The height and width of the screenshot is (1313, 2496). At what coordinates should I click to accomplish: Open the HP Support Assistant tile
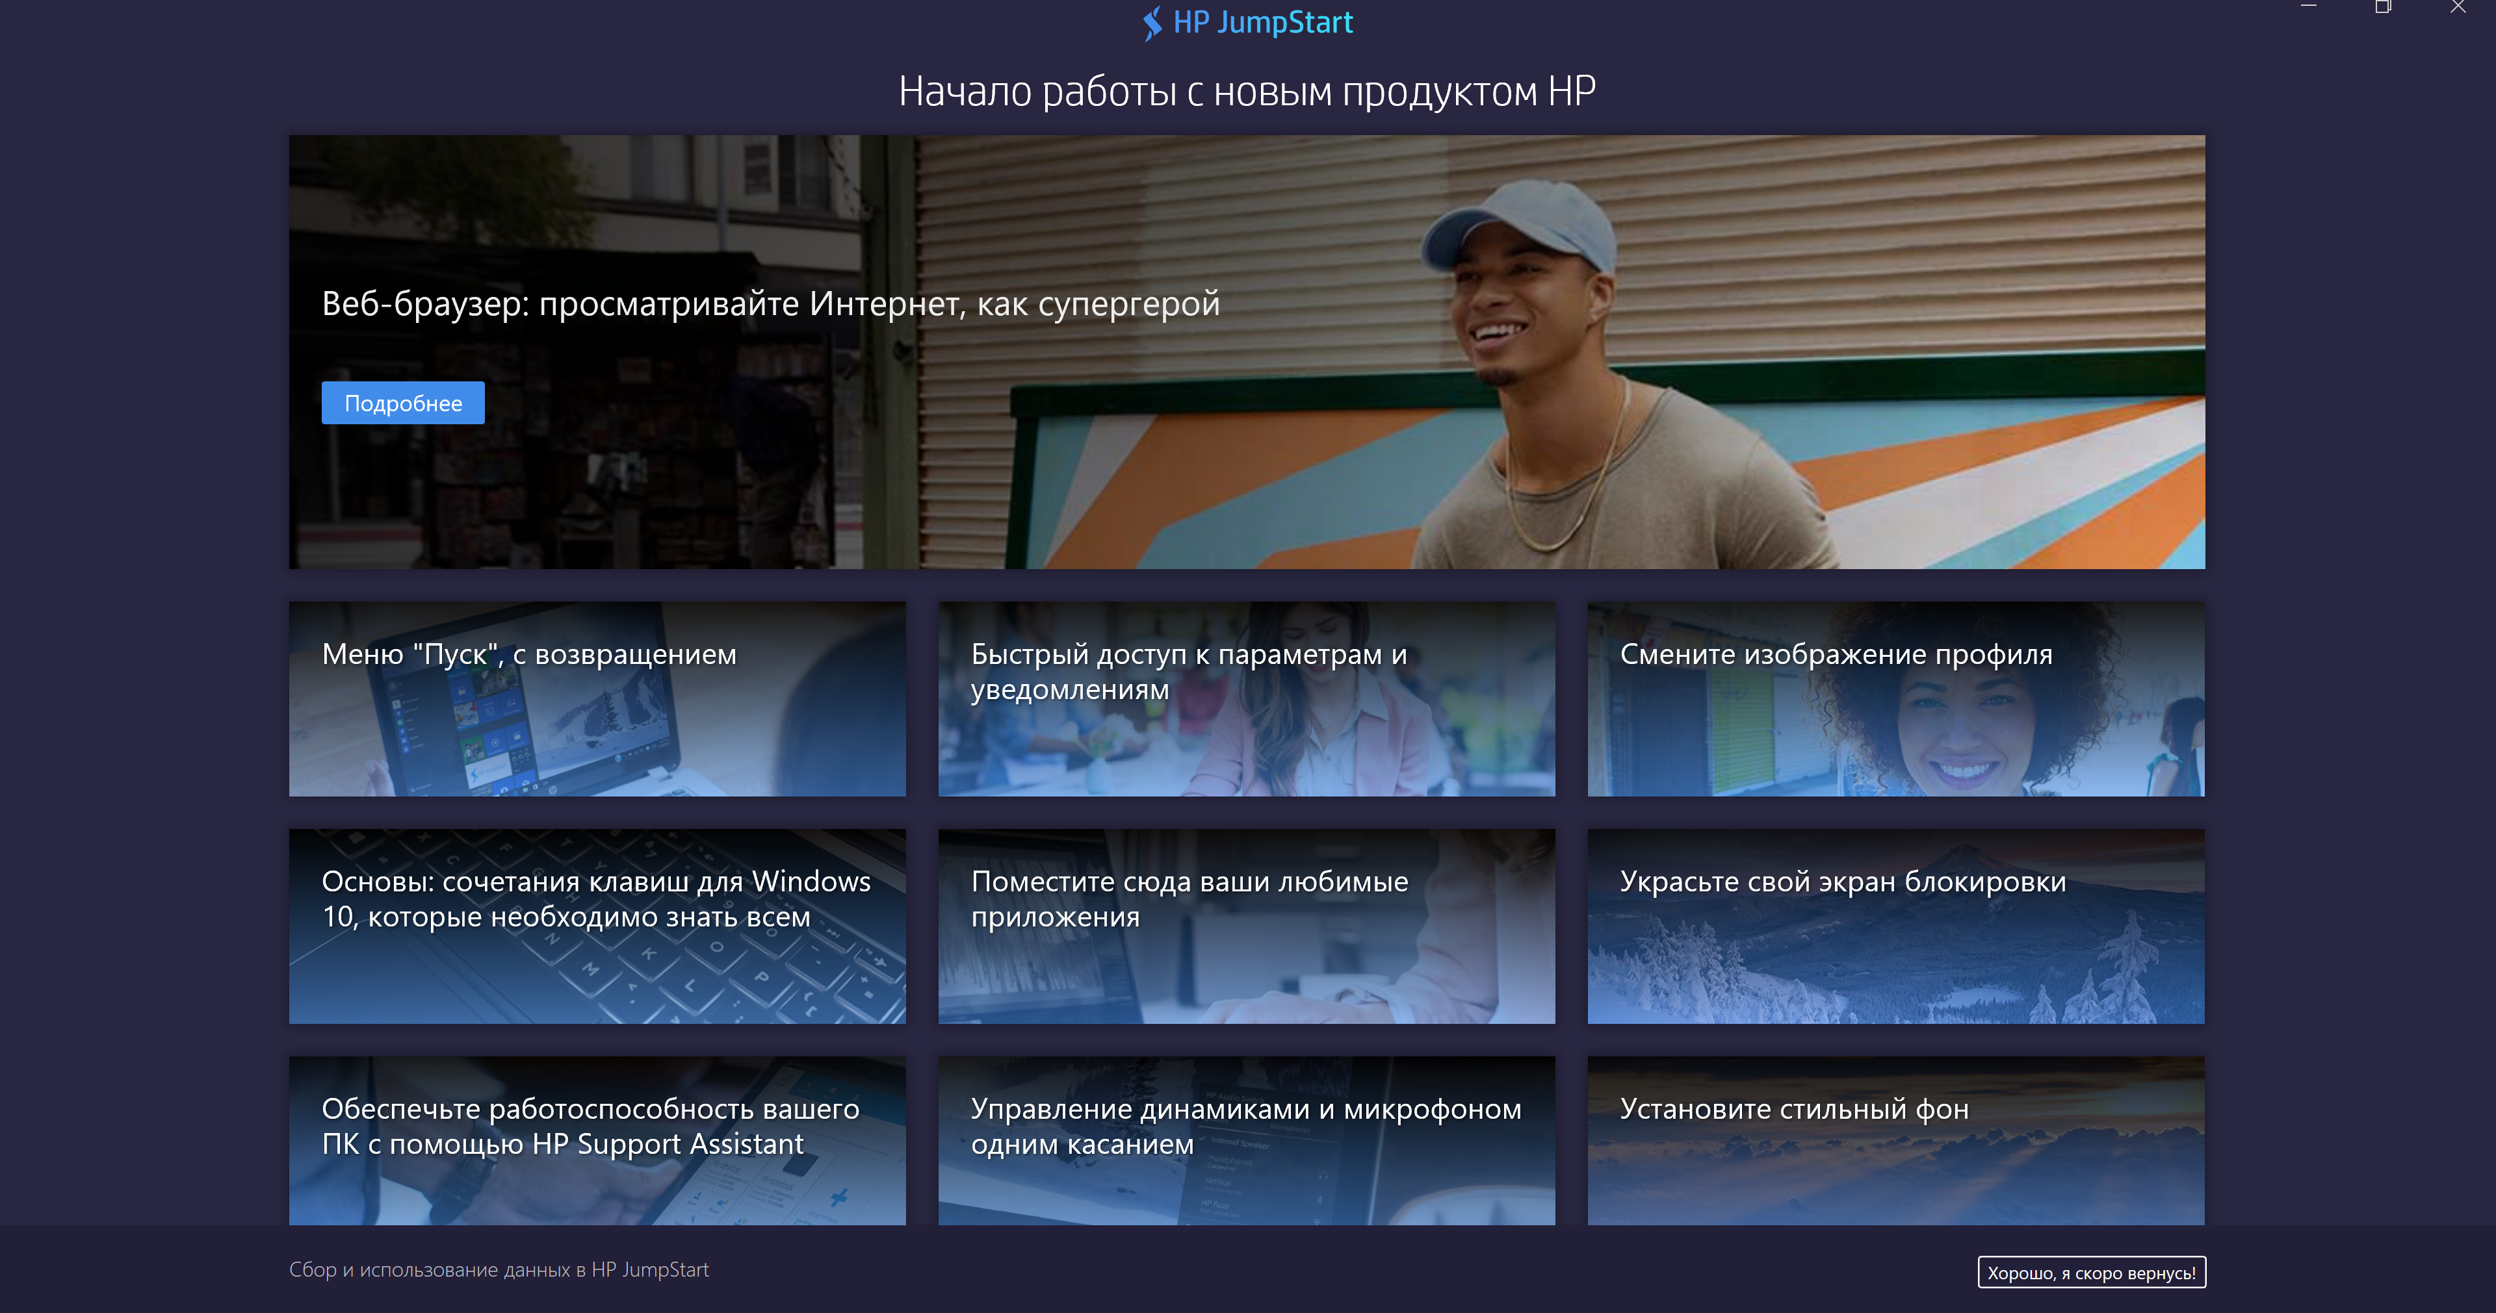[597, 1141]
